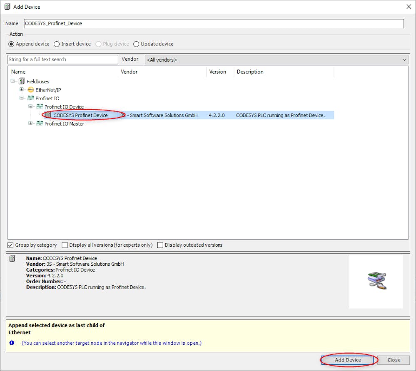Select the Profinet IO Device tree item
The width and height of the screenshot is (416, 371).
[64, 107]
